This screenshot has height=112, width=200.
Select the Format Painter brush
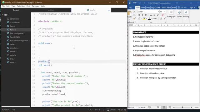point(134,19)
